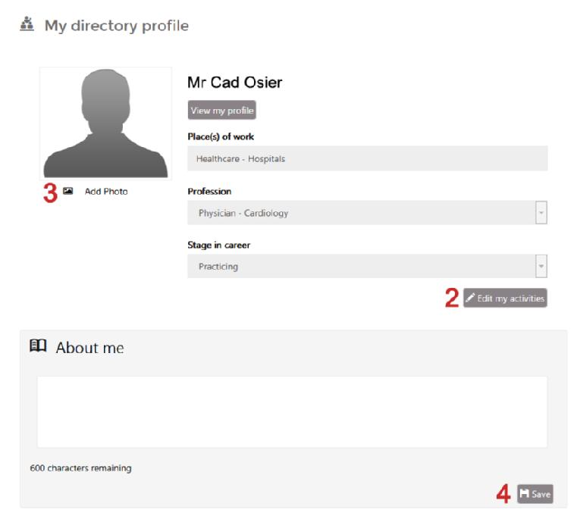
Task: Click the Place(s) of work label
Action: point(221,136)
